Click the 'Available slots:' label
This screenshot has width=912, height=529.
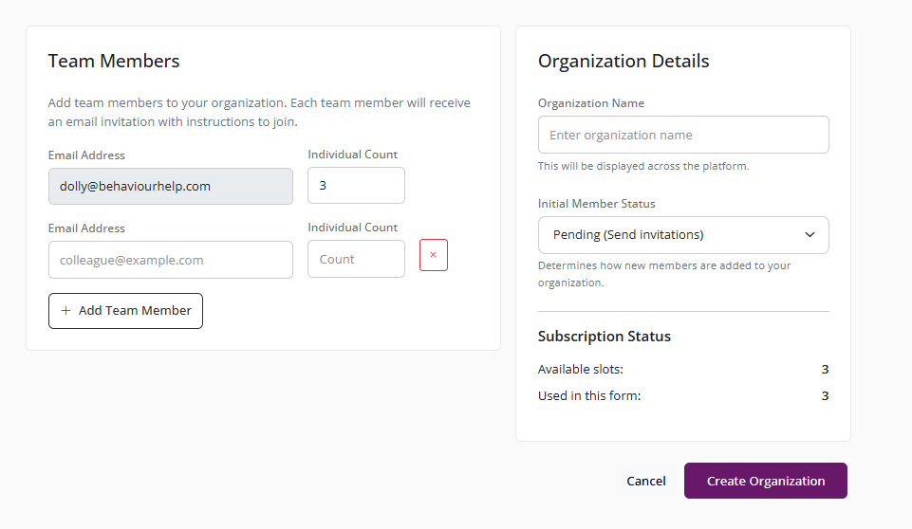click(581, 369)
